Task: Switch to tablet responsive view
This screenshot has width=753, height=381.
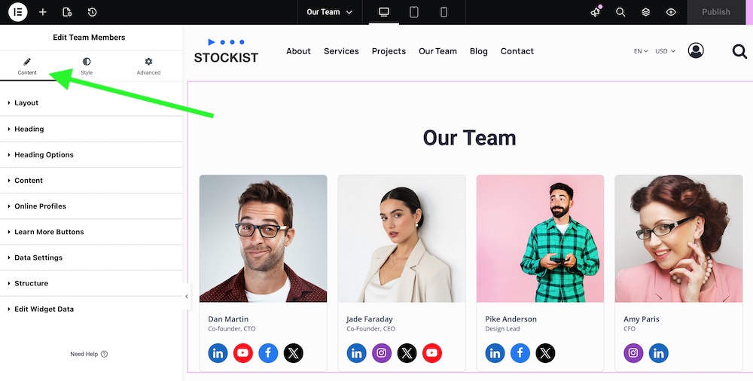Action: 414,12
